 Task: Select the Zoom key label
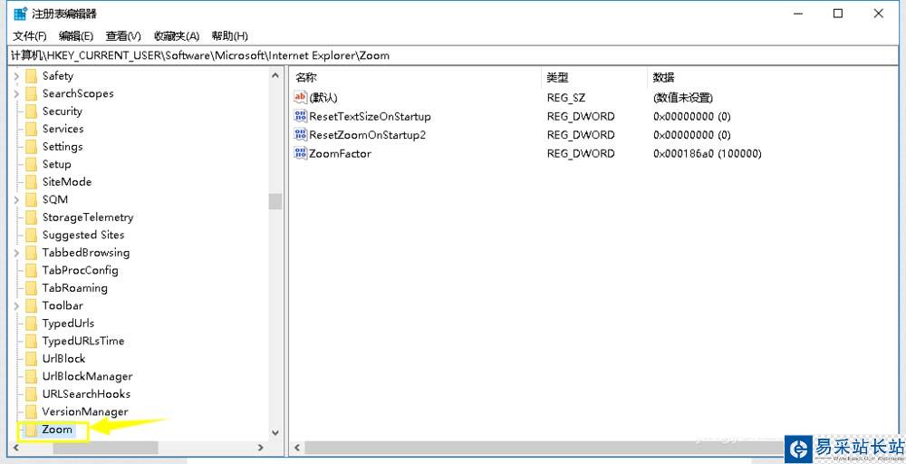point(57,430)
